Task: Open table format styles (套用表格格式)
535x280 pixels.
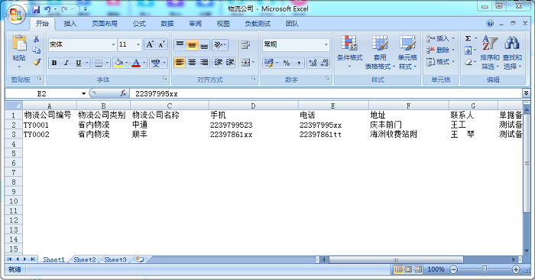Action: 379,52
